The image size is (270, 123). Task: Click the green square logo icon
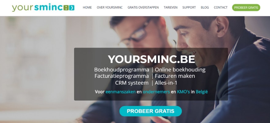tap(66, 8)
